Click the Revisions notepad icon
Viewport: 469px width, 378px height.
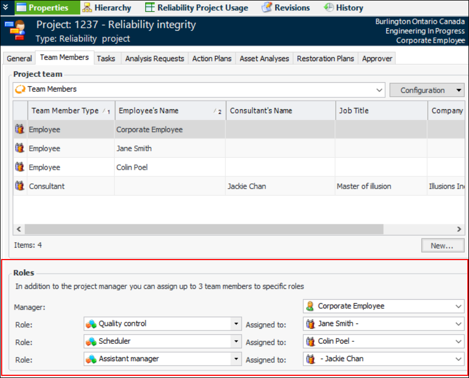pyautogui.click(x=266, y=8)
